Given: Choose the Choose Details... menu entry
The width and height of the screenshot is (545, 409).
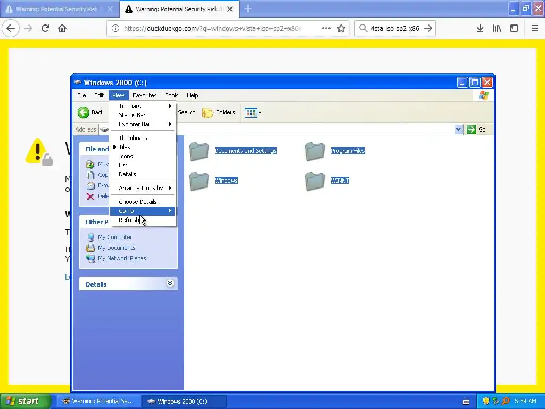Looking at the screenshot, I should point(143,202).
